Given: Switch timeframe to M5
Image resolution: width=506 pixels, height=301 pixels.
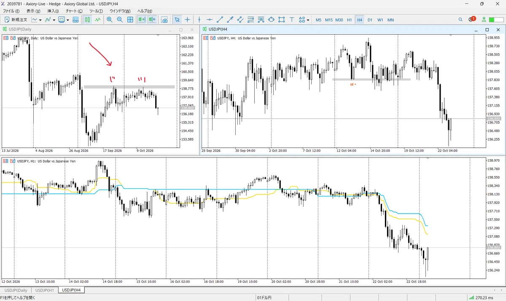Looking at the screenshot, I should pyautogui.click(x=318, y=20).
